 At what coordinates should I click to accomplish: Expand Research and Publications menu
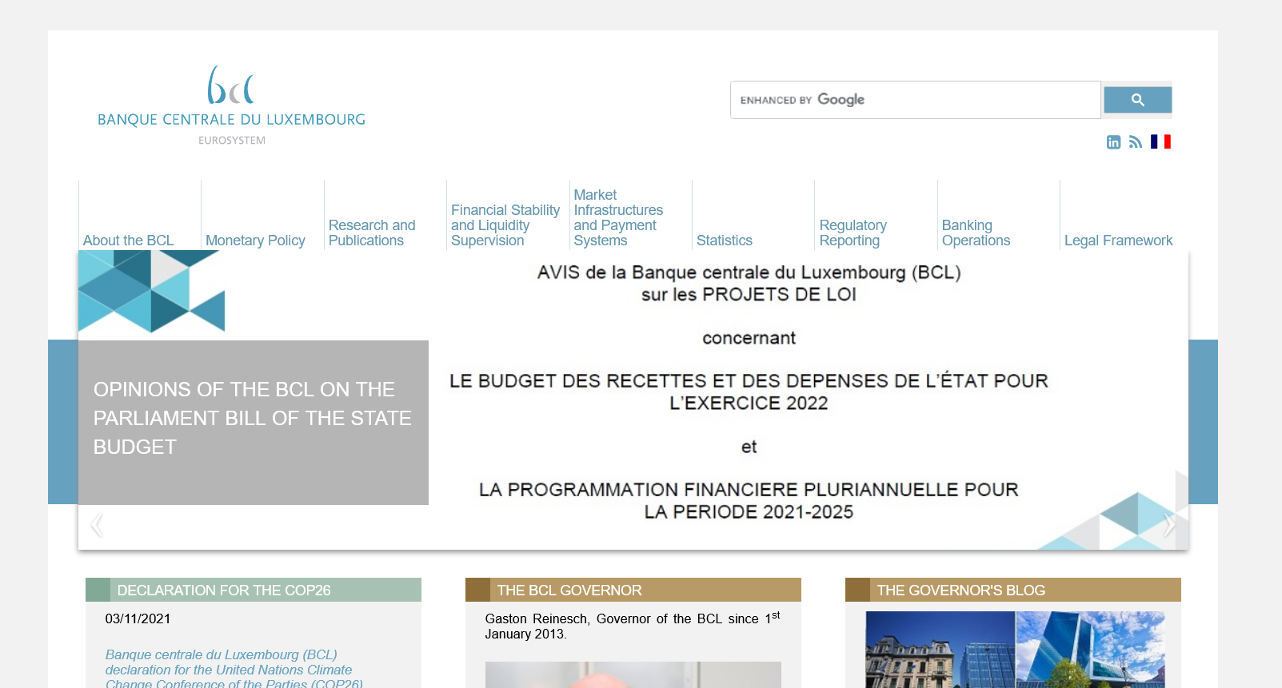tap(372, 233)
